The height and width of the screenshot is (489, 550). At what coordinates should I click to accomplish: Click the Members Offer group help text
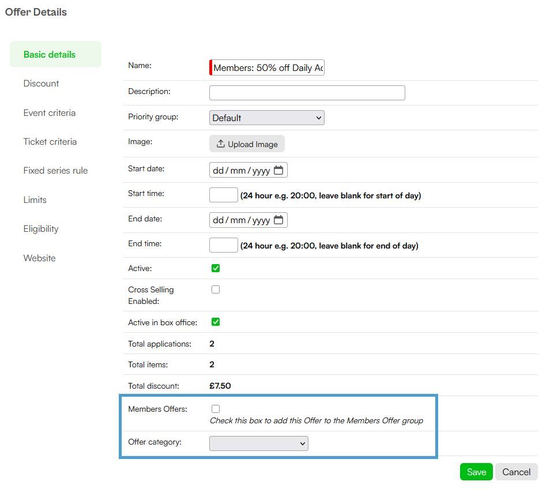pos(317,420)
